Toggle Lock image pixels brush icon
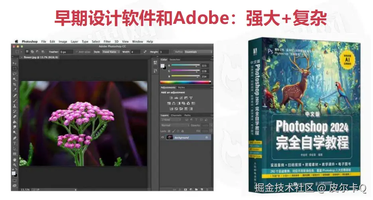Viewport: 373px width, 200px height. point(174,131)
